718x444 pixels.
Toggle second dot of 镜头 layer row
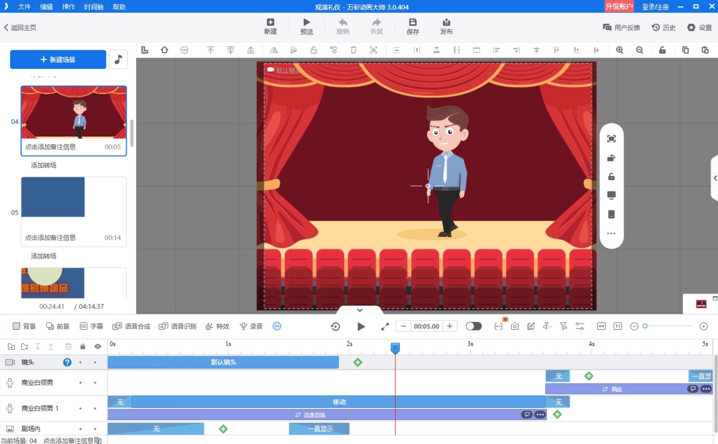click(95, 362)
